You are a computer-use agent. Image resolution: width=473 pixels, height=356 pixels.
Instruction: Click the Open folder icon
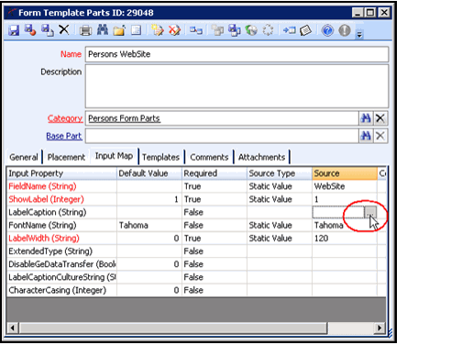tap(119, 30)
